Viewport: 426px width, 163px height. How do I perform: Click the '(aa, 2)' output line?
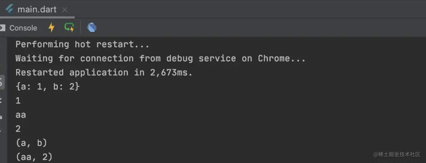[34, 157]
